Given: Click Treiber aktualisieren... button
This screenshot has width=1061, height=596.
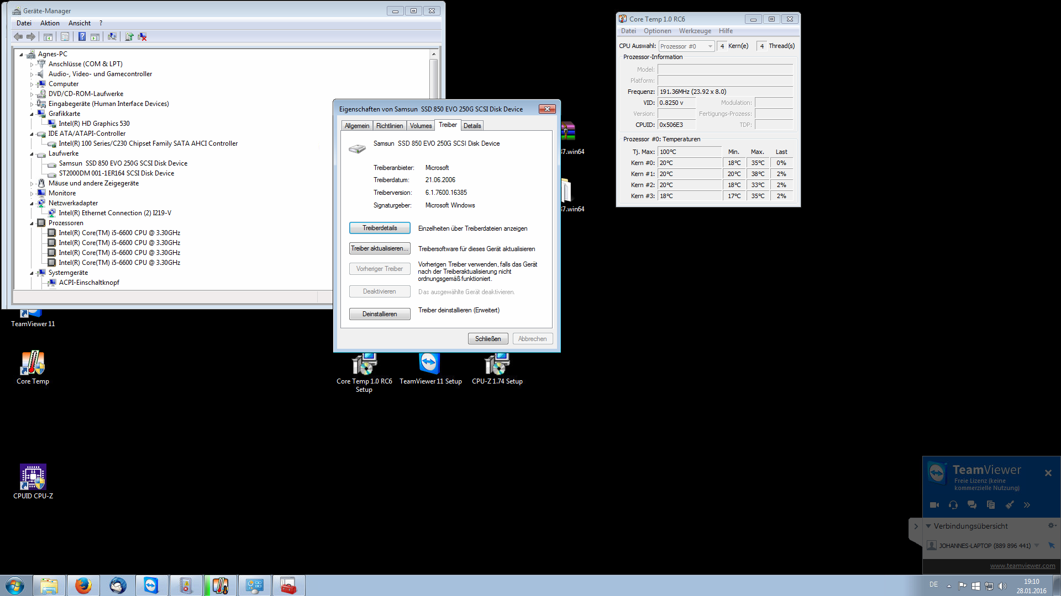Looking at the screenshot, I should click(x=380, y=248).
